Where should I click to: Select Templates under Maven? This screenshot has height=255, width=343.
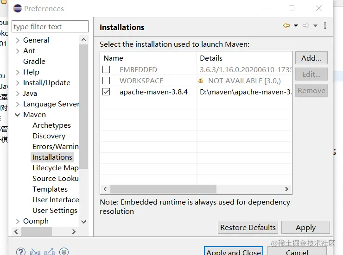point(50,189)
